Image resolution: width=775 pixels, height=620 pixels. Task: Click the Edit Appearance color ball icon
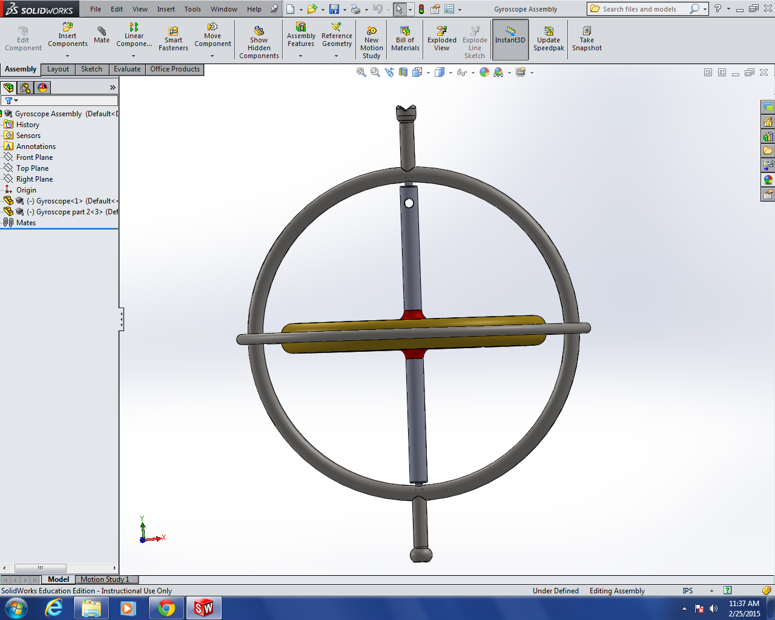pos(484,73)
